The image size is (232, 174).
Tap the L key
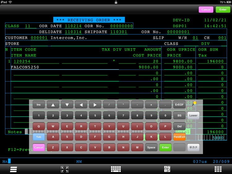click(x=165, y=137)
